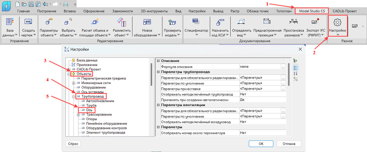367x152 pixels.
Task: Click value Нет of Отображать номер около терминатора
Action: coord(263,133)
